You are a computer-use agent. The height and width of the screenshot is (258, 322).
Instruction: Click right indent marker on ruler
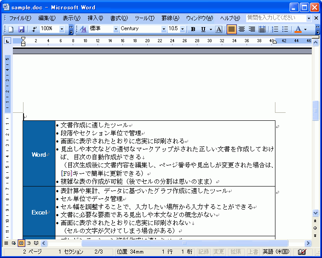[275, 42]
